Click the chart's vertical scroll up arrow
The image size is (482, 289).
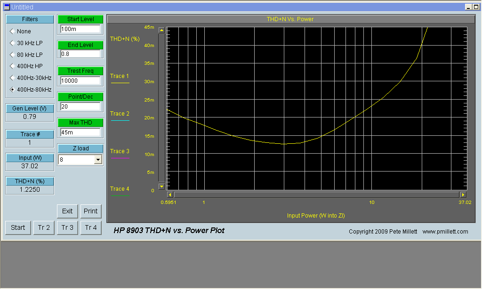(161, 30)
